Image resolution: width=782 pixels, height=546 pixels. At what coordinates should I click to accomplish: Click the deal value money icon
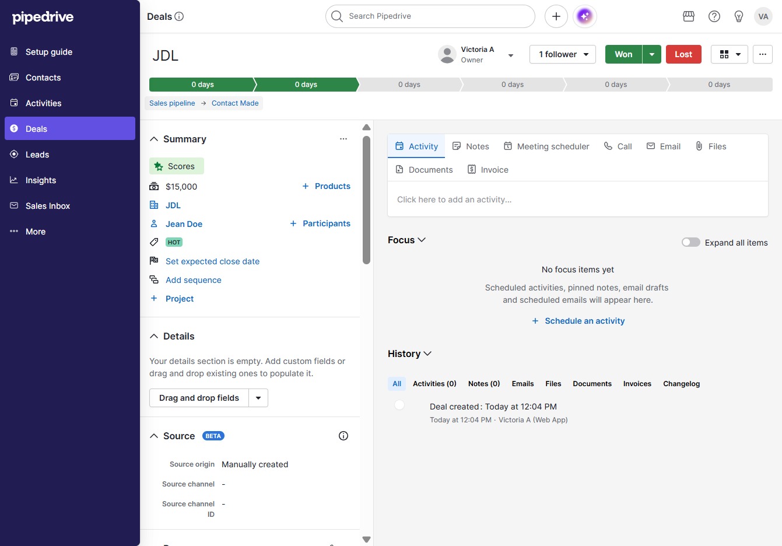tap(154, 187)
